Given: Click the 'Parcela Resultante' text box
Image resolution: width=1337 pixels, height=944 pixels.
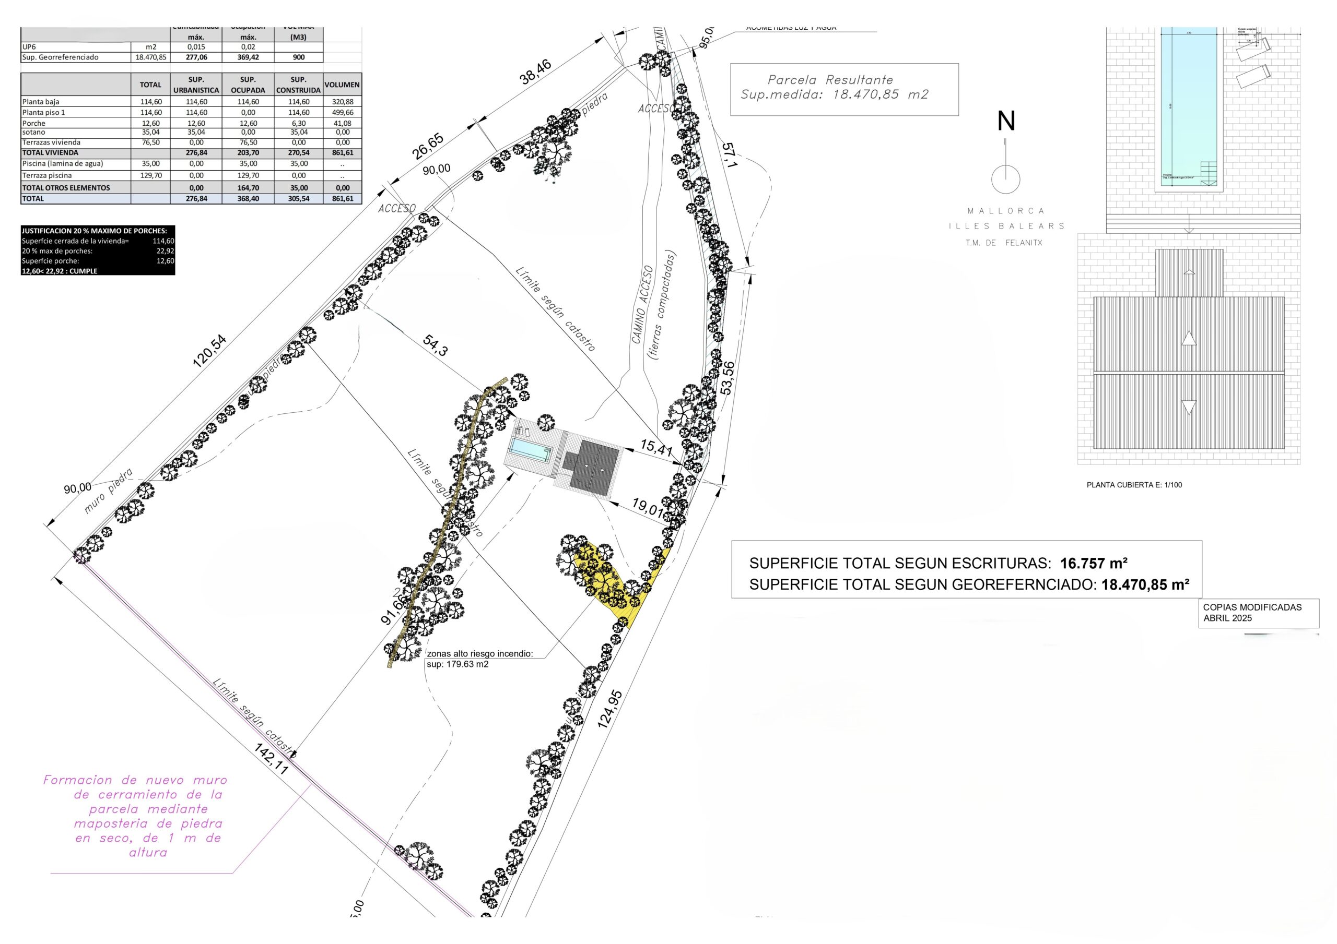Looking at the screenshot, I should [x=844, y=89].
